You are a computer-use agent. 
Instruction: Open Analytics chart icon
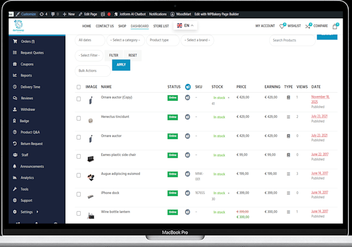point(15,177)
